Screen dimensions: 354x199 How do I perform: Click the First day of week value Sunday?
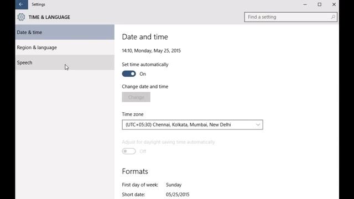click(174, 185)
